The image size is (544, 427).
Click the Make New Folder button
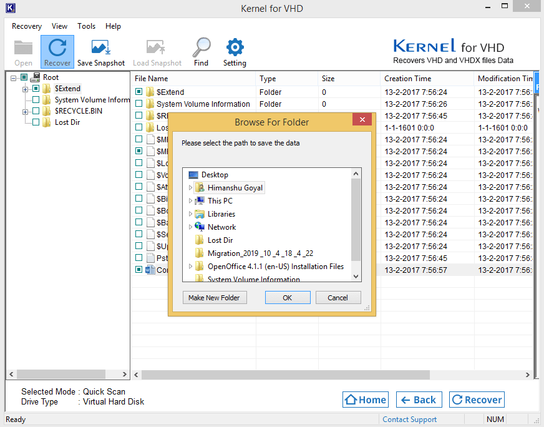click(214, 298)
